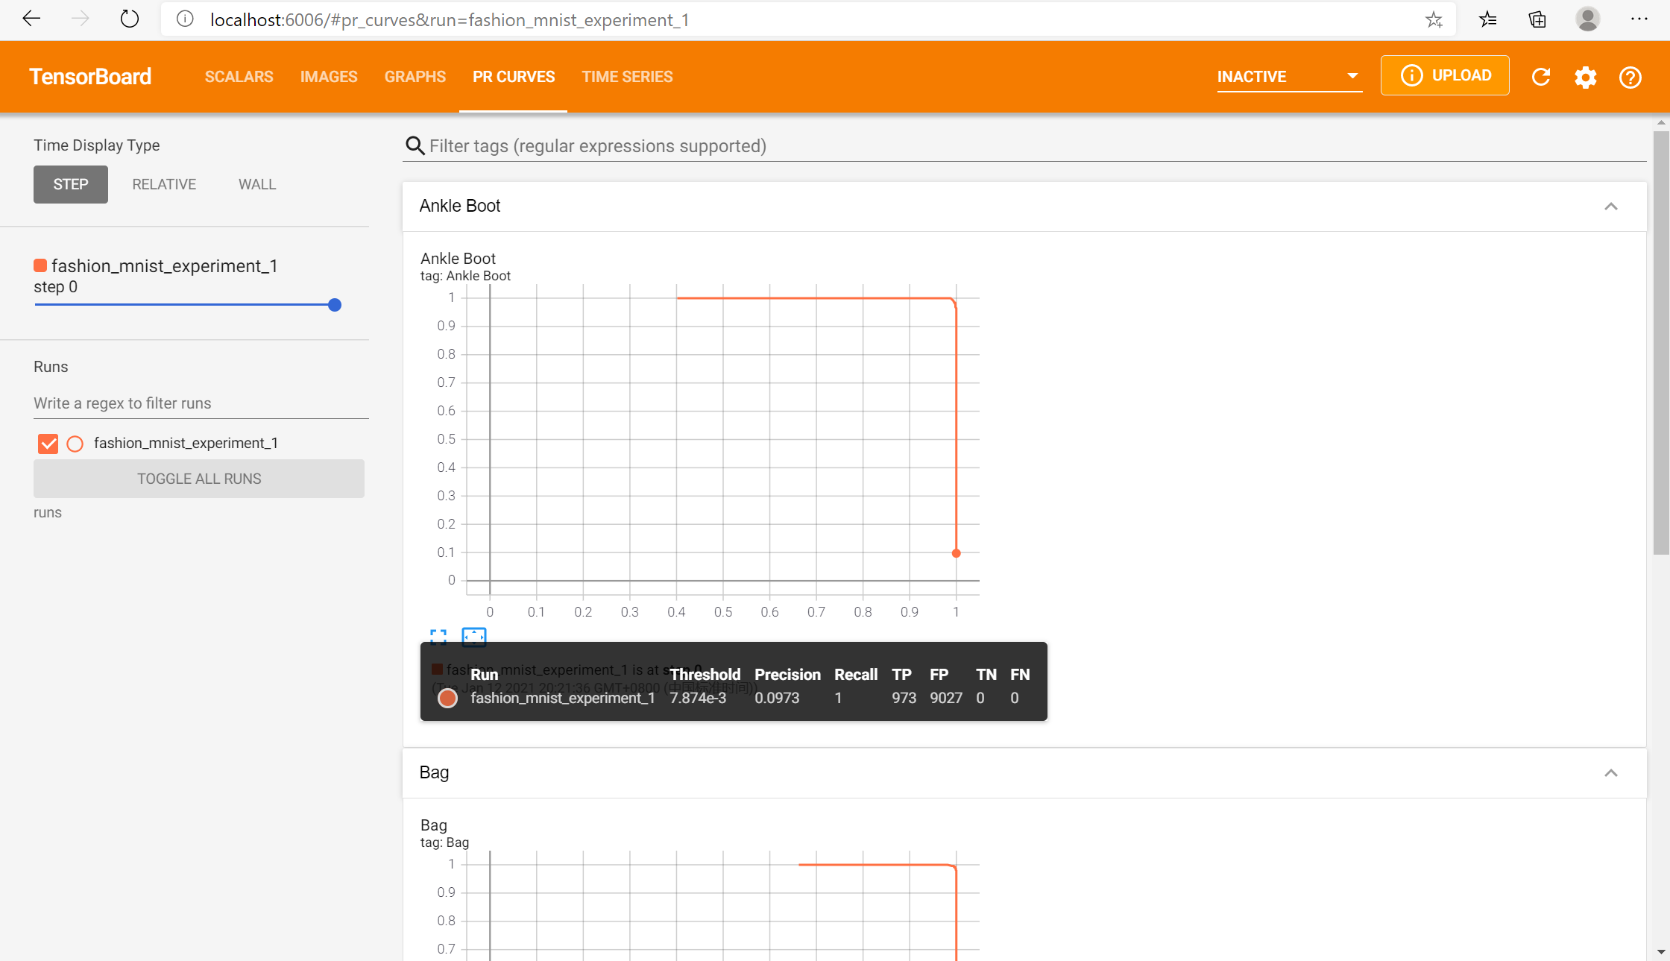Fit Ankle Boot chart domain to data
Screen dimensions: 1670x961
tap(474, 637)
